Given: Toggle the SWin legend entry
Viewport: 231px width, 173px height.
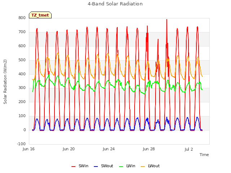Looking at the screenshot, I should (x=80, y=166).
